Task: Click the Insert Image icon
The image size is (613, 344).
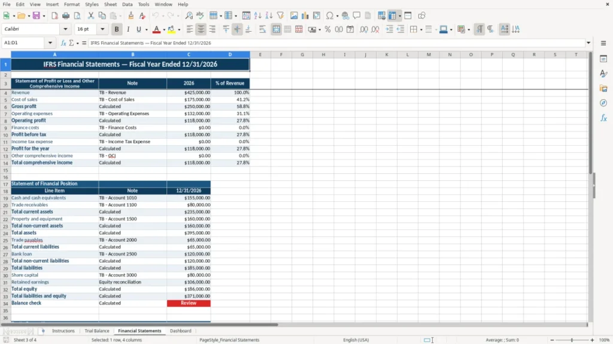Action: point(294,16)
